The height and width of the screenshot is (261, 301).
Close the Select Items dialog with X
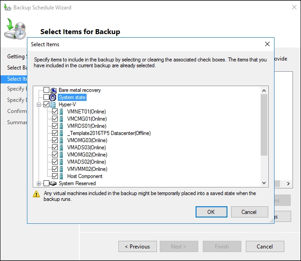pos(267,44)
